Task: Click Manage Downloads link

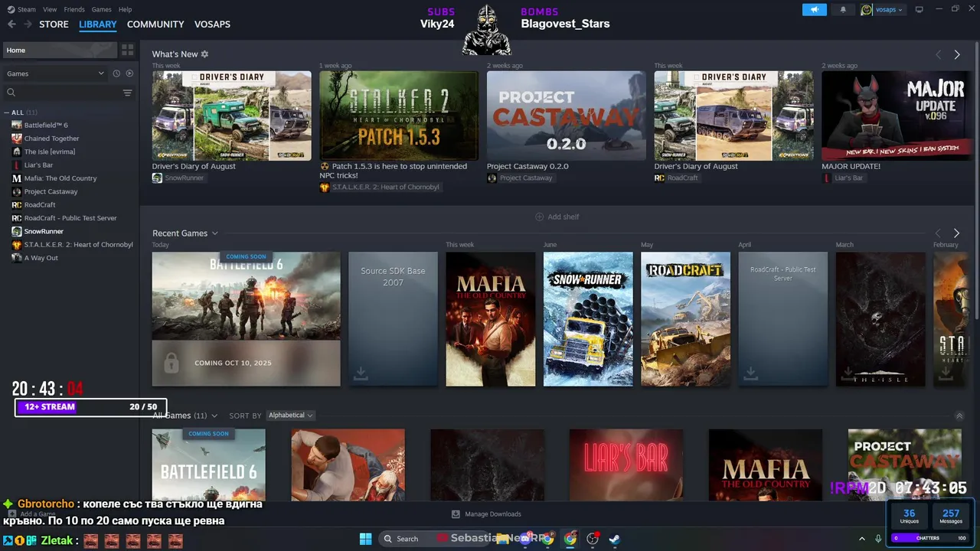Action: pos(492,514)
